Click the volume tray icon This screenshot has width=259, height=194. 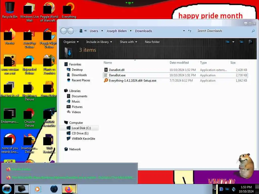[x=233, y=189]
